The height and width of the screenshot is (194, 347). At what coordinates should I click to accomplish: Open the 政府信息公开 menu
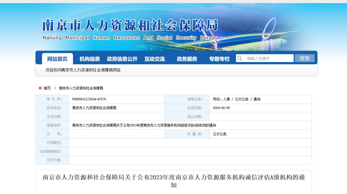[x=122, y=59]
